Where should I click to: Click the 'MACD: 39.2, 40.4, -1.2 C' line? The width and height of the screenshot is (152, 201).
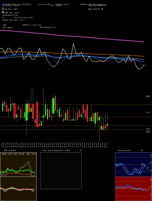(14, 20)
